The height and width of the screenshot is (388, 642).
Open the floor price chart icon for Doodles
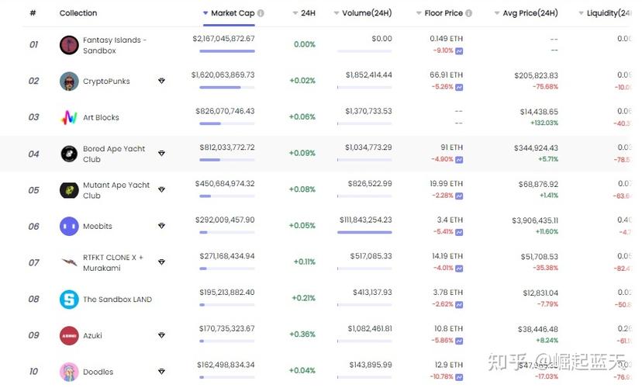(x=459, y=377)
